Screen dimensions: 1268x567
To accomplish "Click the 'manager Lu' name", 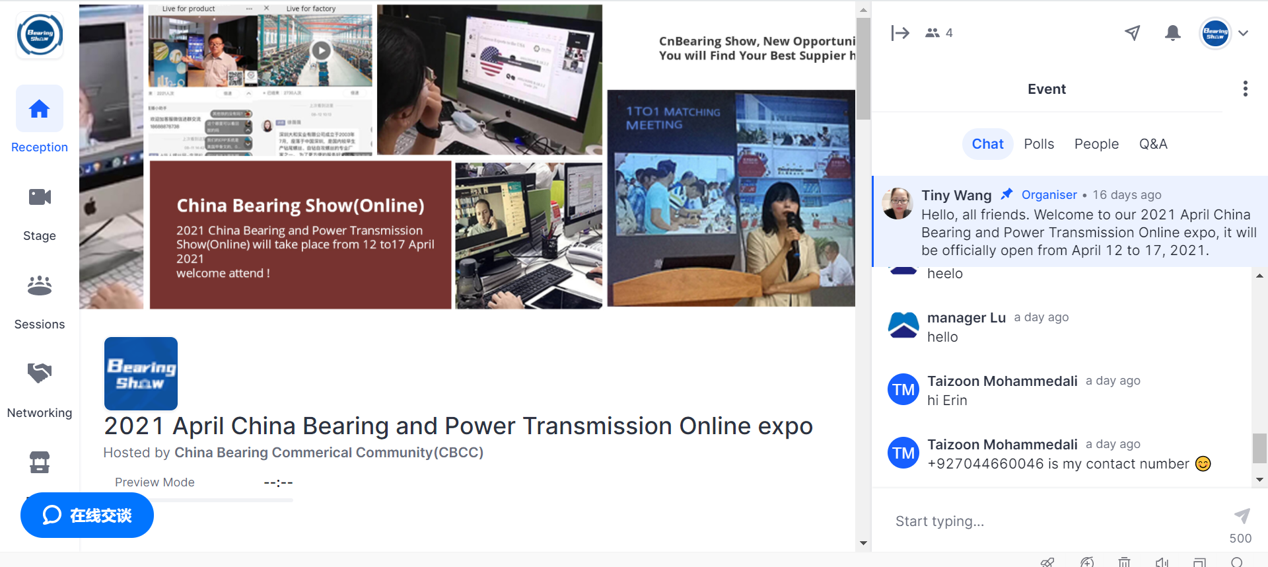I will (966, 317).
